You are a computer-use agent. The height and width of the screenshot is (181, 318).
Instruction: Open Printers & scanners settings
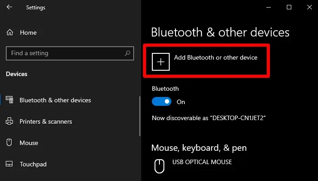45,121
